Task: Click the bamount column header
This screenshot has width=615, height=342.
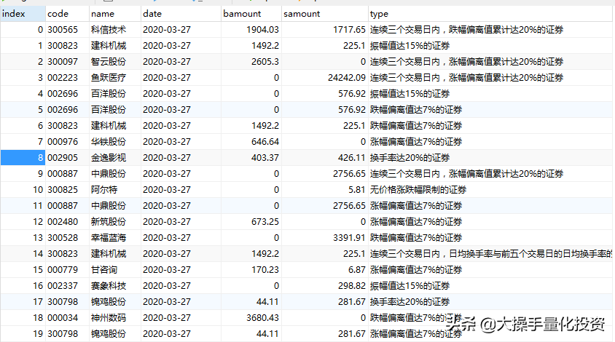Action: (x=251, y=14)
